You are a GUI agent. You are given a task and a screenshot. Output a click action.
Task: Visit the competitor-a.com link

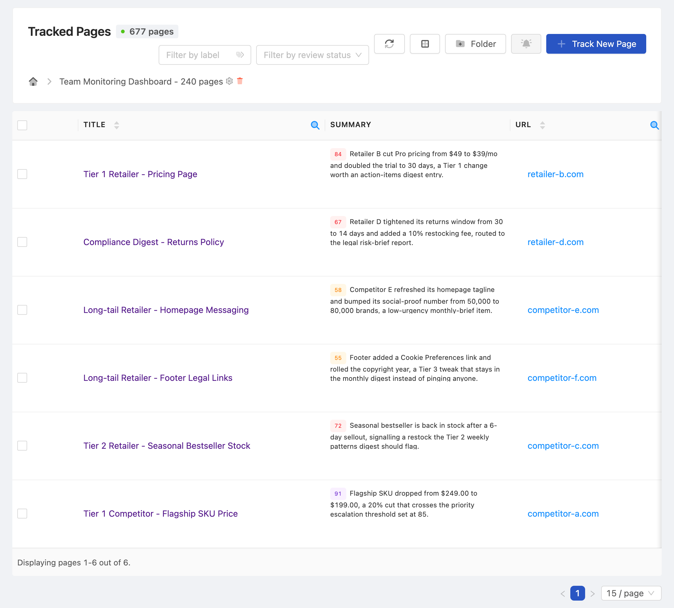(x=563, y=514)
